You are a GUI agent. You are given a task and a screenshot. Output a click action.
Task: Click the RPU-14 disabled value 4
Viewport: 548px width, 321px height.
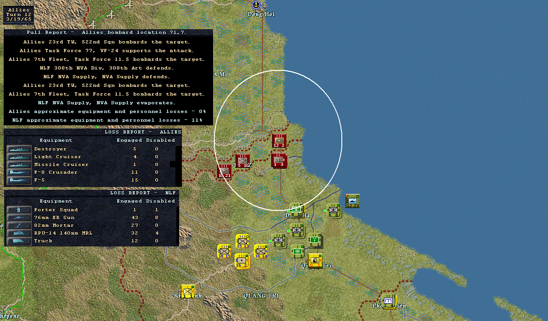tap(157, 233)
